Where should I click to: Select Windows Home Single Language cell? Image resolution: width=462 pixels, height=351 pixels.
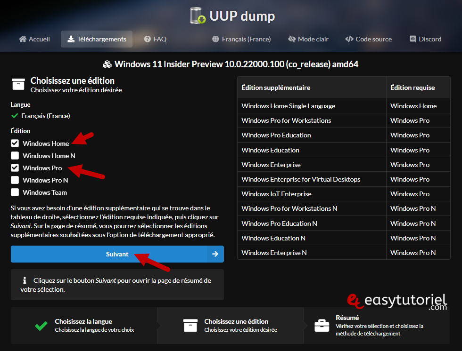(312, 106)
